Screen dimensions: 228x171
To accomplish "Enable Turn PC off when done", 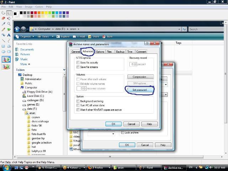I will tap(78, 105).
